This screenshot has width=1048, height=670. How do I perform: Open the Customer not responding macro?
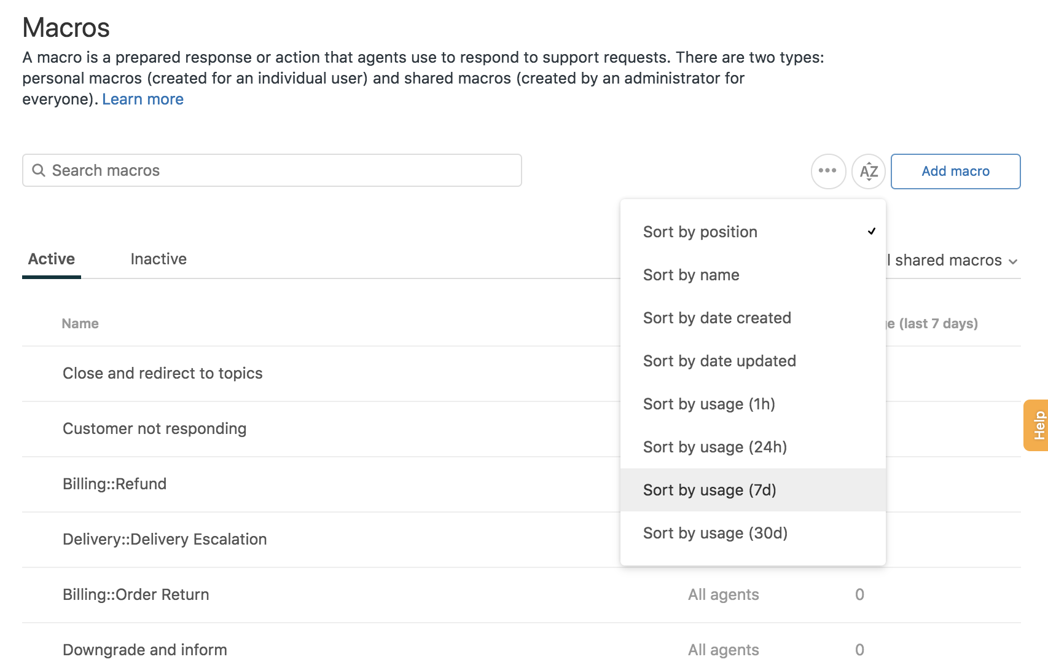154,428
